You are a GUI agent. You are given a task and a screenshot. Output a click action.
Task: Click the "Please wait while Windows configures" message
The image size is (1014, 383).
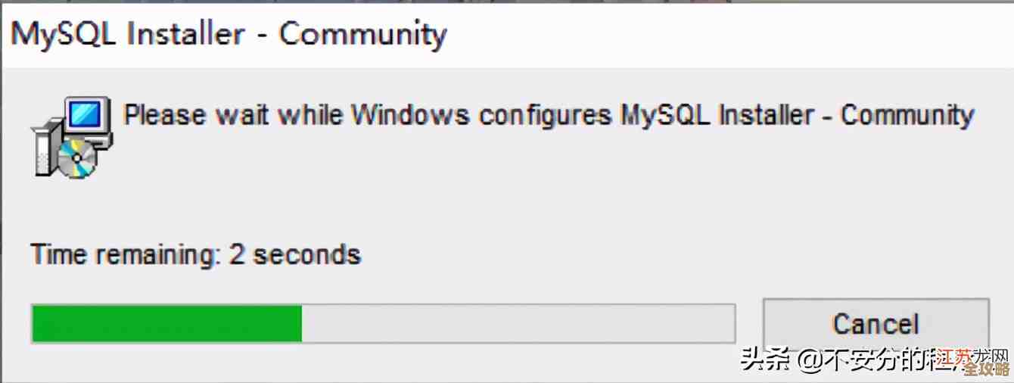point(367,116)
